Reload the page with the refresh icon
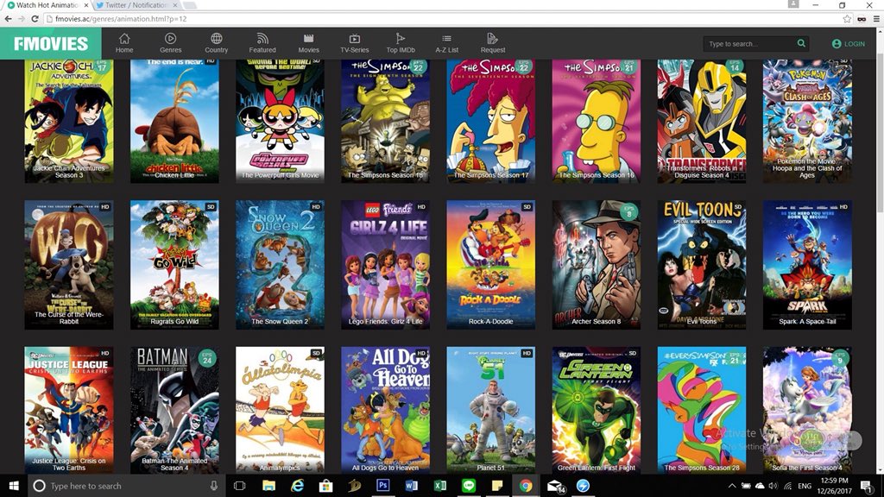This screenshot has width=884, height=497. [x=35, y=19]
